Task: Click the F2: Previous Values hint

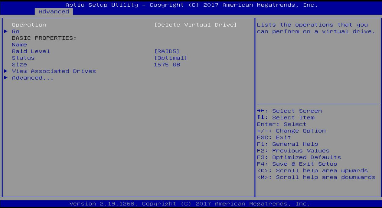Action: point(293,151)
